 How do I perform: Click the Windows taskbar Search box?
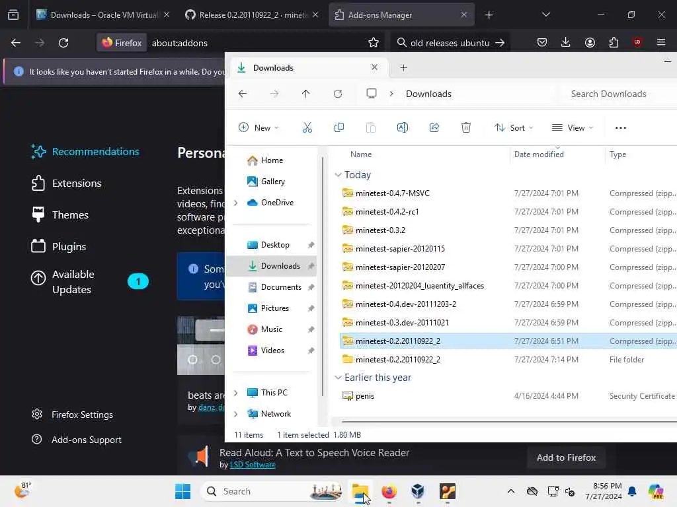tap(272, 491)
